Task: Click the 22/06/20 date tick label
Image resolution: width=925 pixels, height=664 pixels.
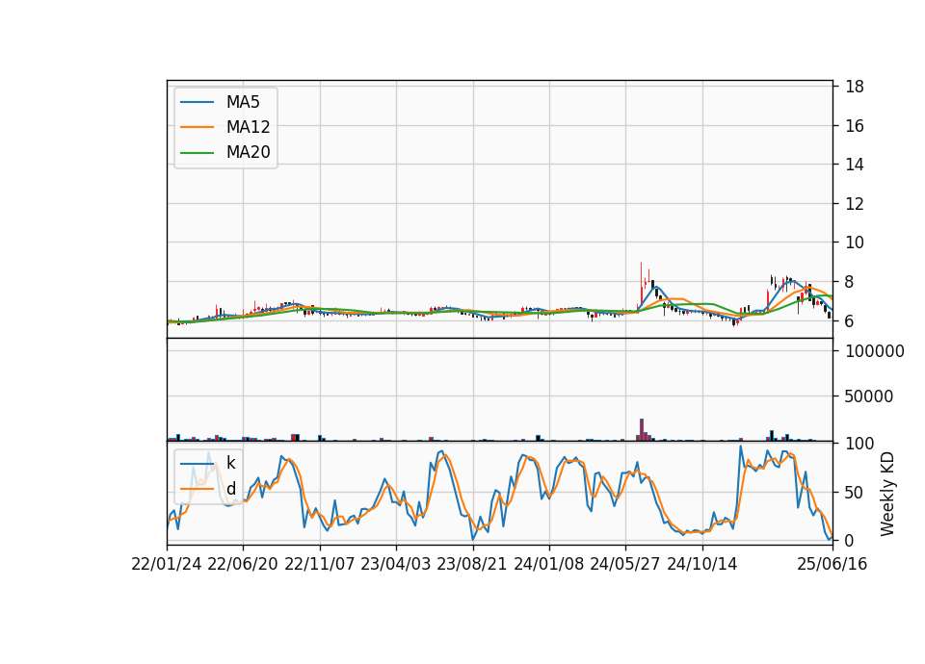Action: (x=243, y=564)
